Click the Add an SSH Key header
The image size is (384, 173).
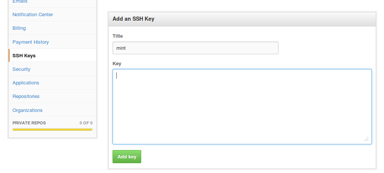click(133, 19)
